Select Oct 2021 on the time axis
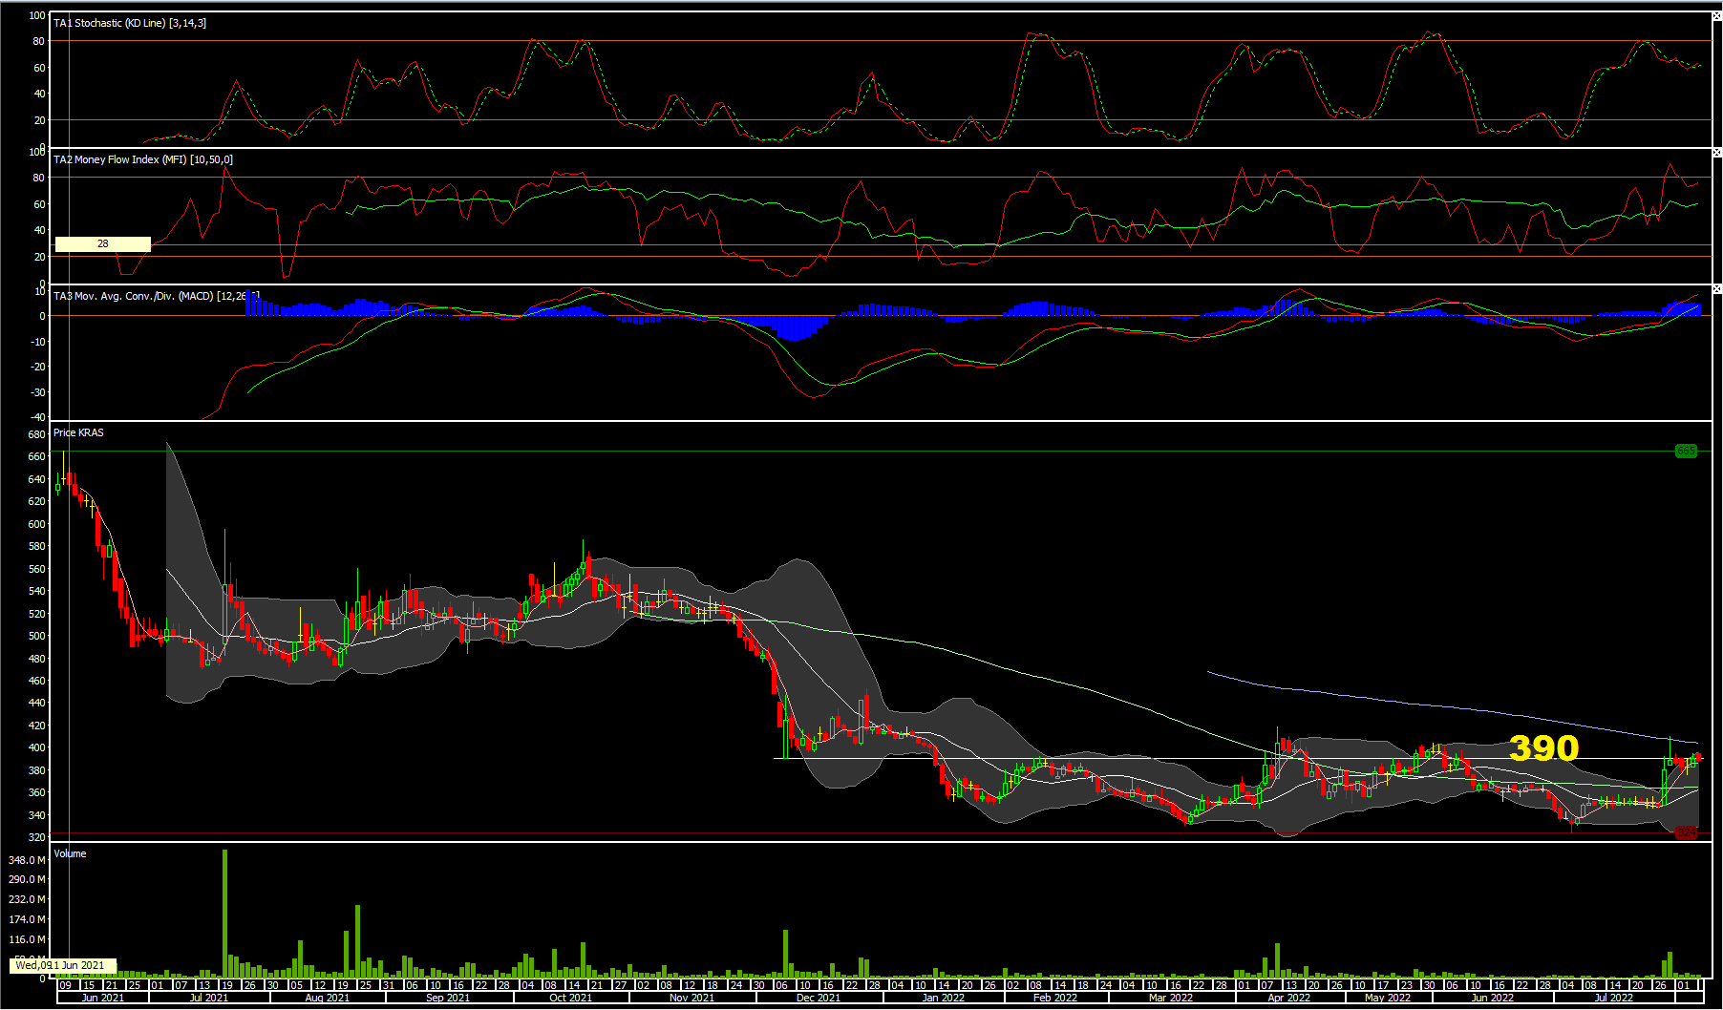This screenshot has height=1010, width=1723. 571,998
